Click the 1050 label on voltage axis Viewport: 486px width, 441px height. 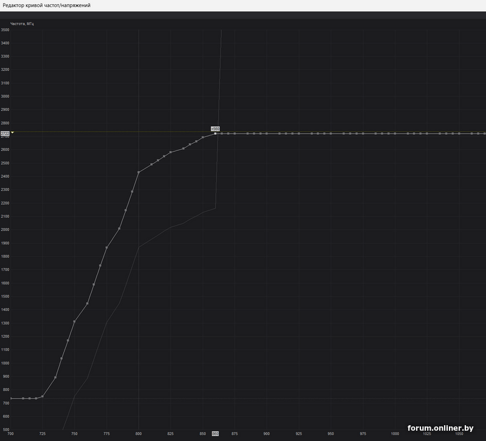point(459,434)
